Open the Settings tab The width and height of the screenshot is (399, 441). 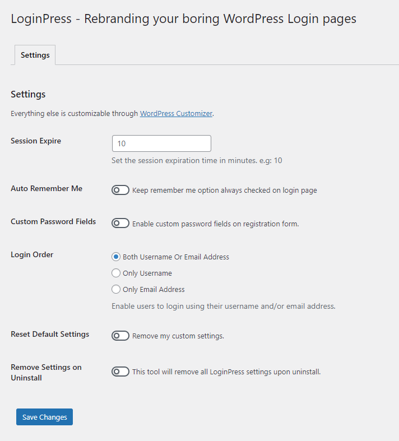click(35, 55)
